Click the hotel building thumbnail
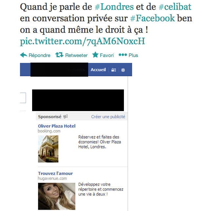 [48, 149]
